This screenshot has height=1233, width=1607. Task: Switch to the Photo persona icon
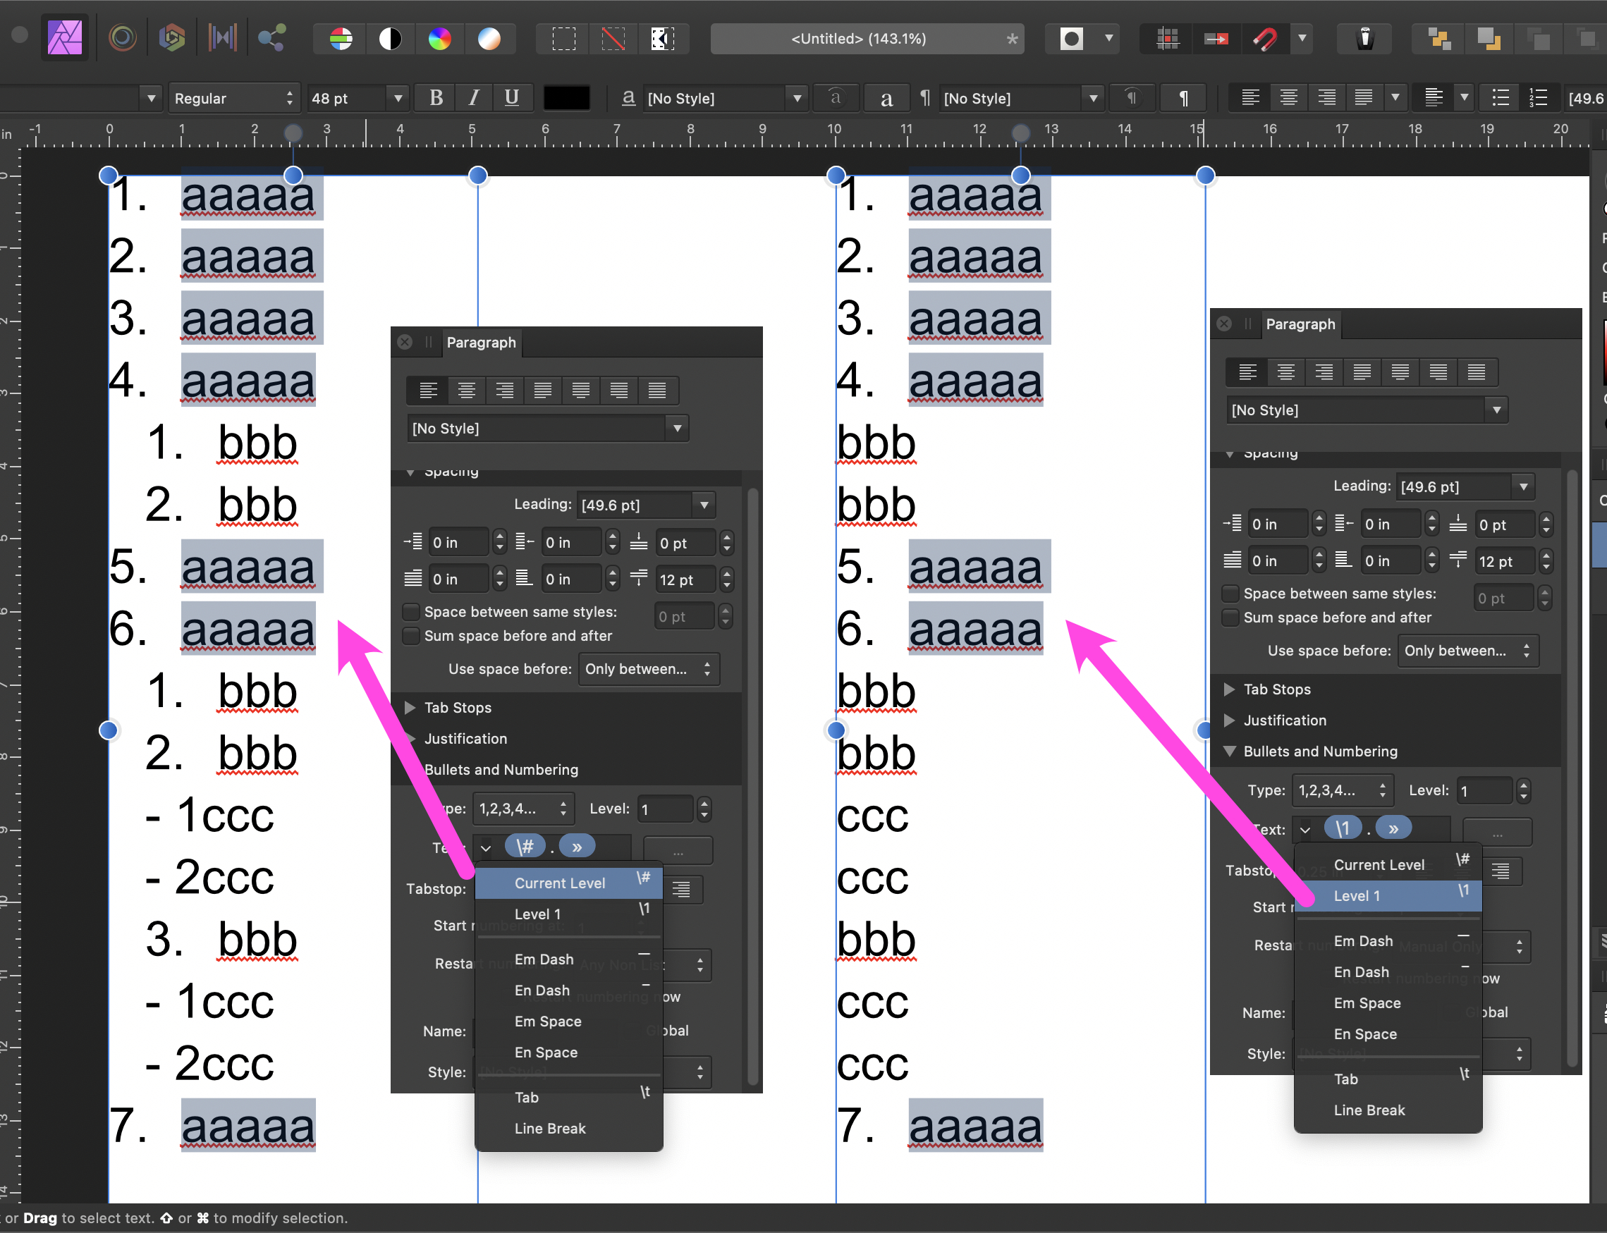tap(66, 38)
